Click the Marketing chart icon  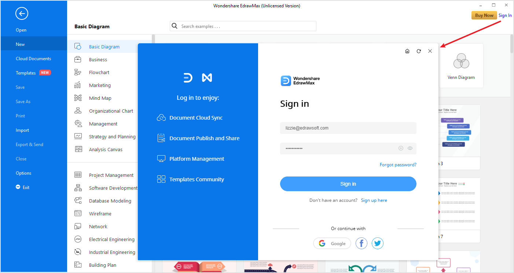[x=78, y=85]
